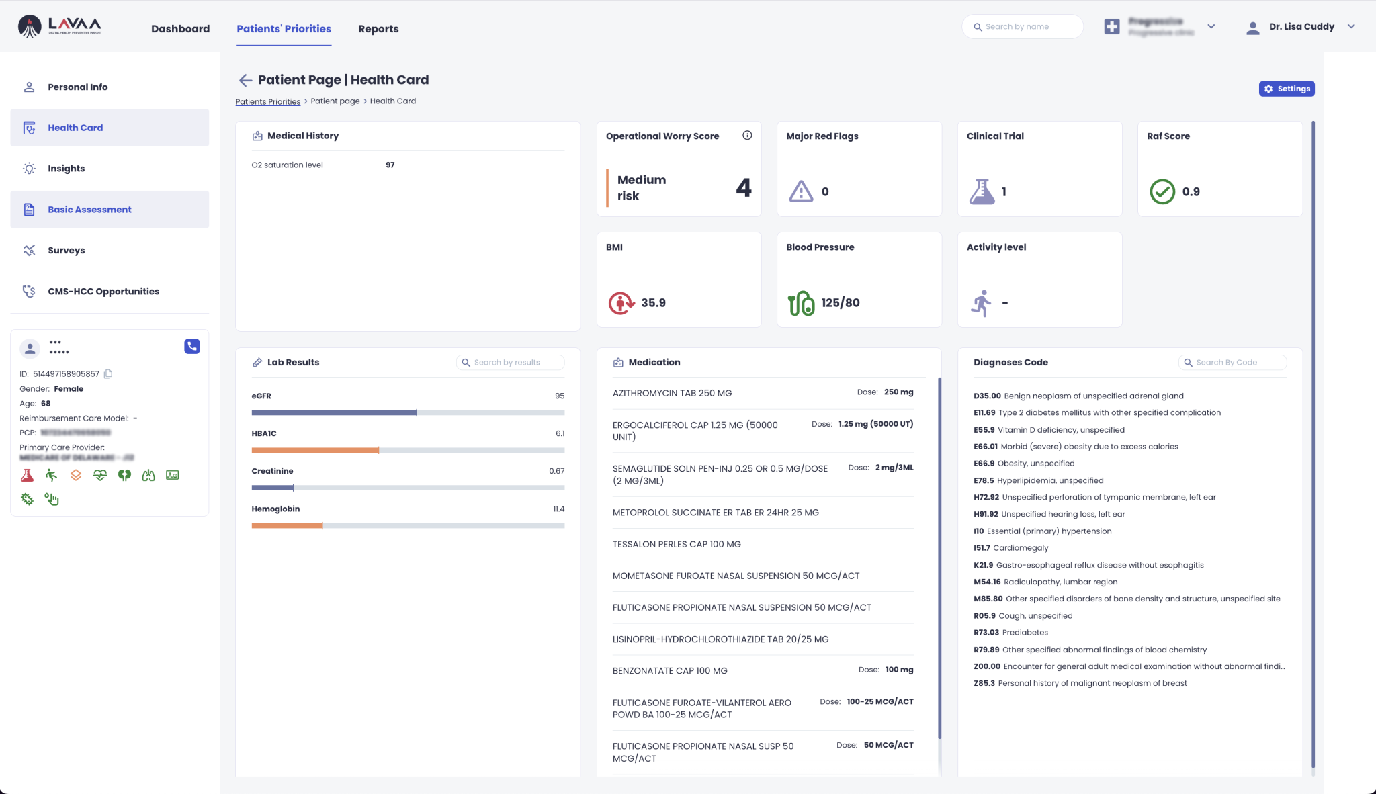Click the eGFR result progress bar
The height and width of the screenshot is (794, 1376).
(x=407, y=412)
